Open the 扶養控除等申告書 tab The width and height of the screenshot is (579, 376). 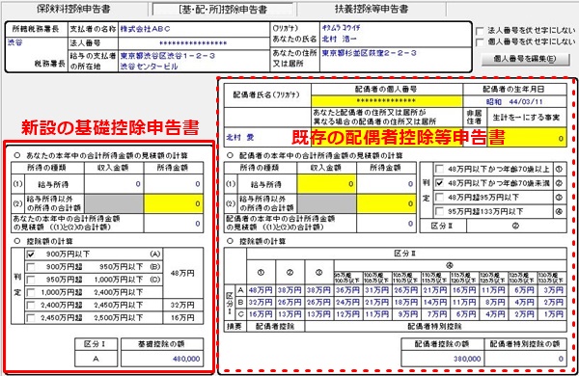tap(372, 9)
